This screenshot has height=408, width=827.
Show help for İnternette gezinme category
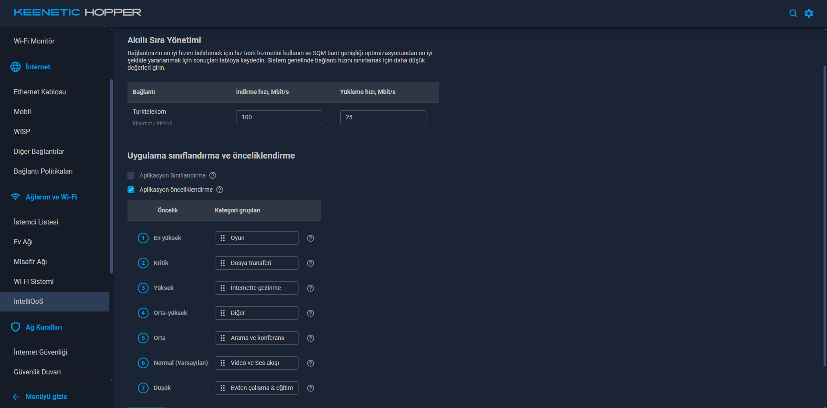click(311, 288)
